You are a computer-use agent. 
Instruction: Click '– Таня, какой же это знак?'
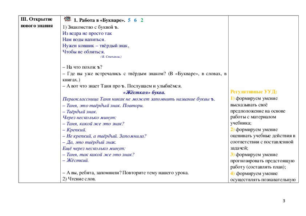point(93,124)
